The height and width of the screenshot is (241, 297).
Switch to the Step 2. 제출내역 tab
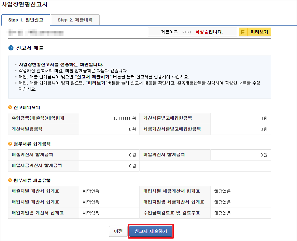(75, 20)
